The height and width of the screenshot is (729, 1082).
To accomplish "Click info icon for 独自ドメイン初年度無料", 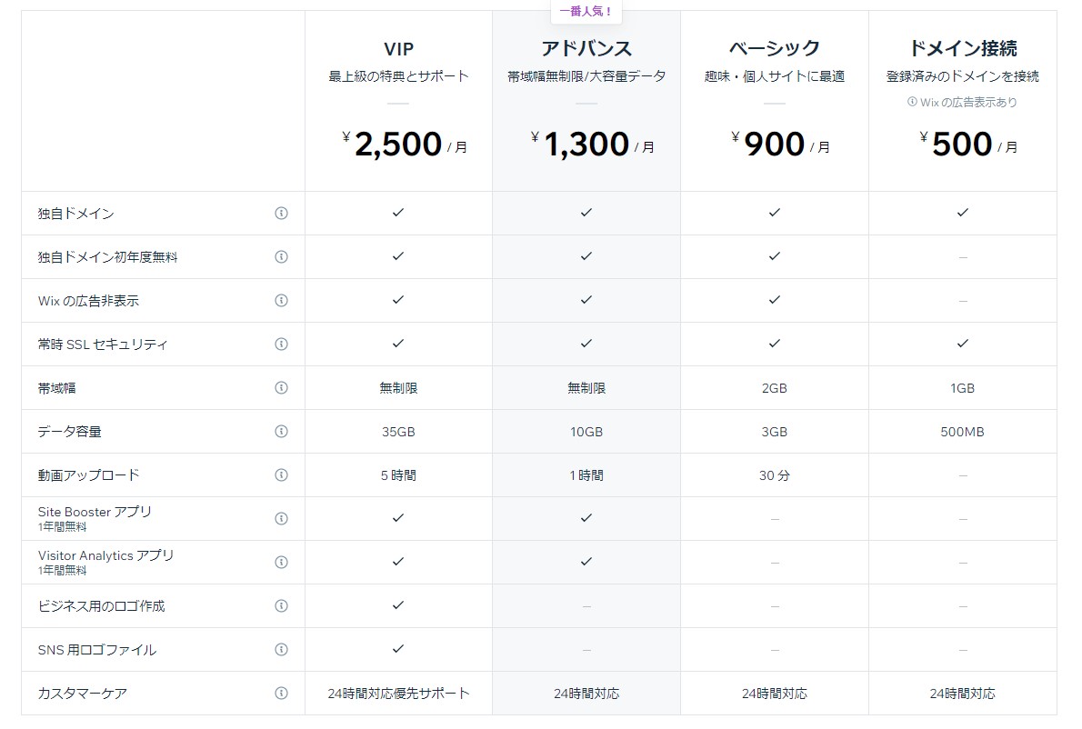I will click(x=281, y=257).
